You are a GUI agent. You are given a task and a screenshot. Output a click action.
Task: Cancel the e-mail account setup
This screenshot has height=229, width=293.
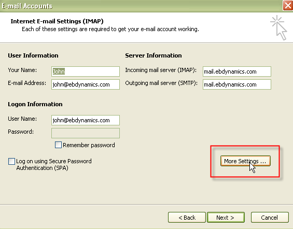(x=270, y=218)
